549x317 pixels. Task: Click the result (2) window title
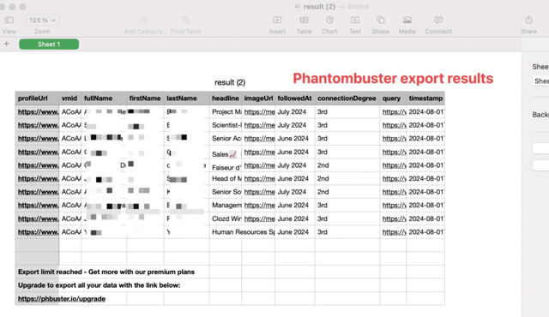point(319,7)
